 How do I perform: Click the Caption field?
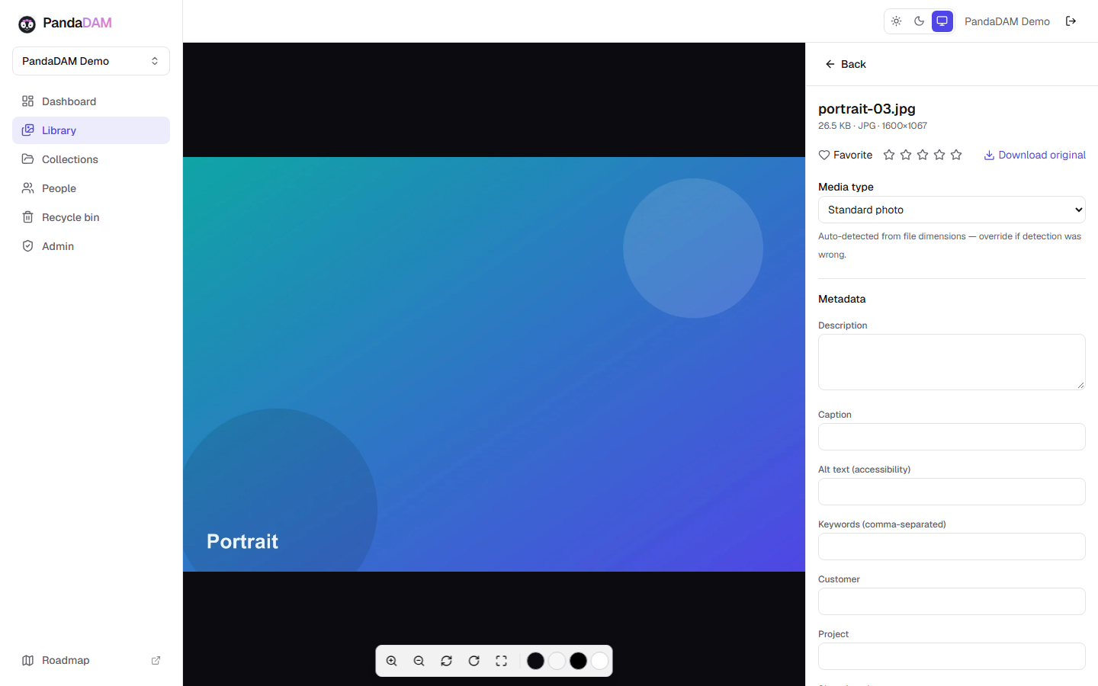point(952,437)
